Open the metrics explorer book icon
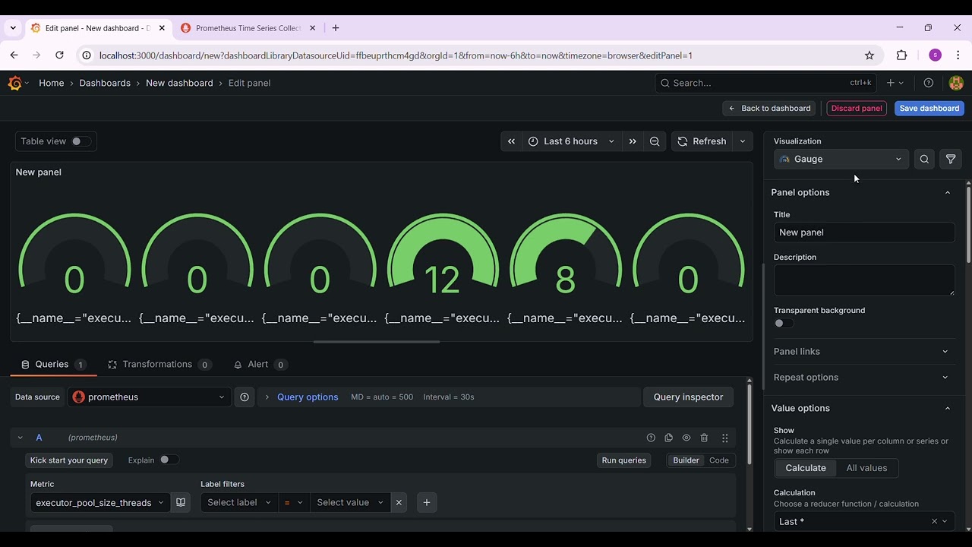The height and width of the screenshot is (547, 972). (181, 502)
